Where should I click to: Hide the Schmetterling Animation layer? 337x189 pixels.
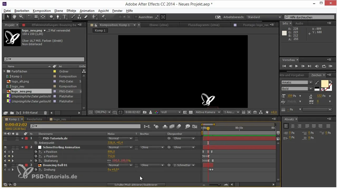5,147
